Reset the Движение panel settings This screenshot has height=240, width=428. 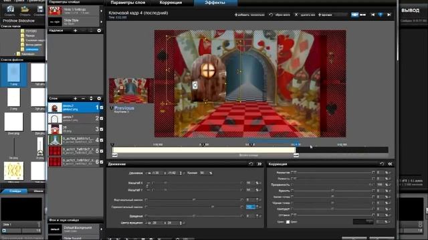coord(251,164)
